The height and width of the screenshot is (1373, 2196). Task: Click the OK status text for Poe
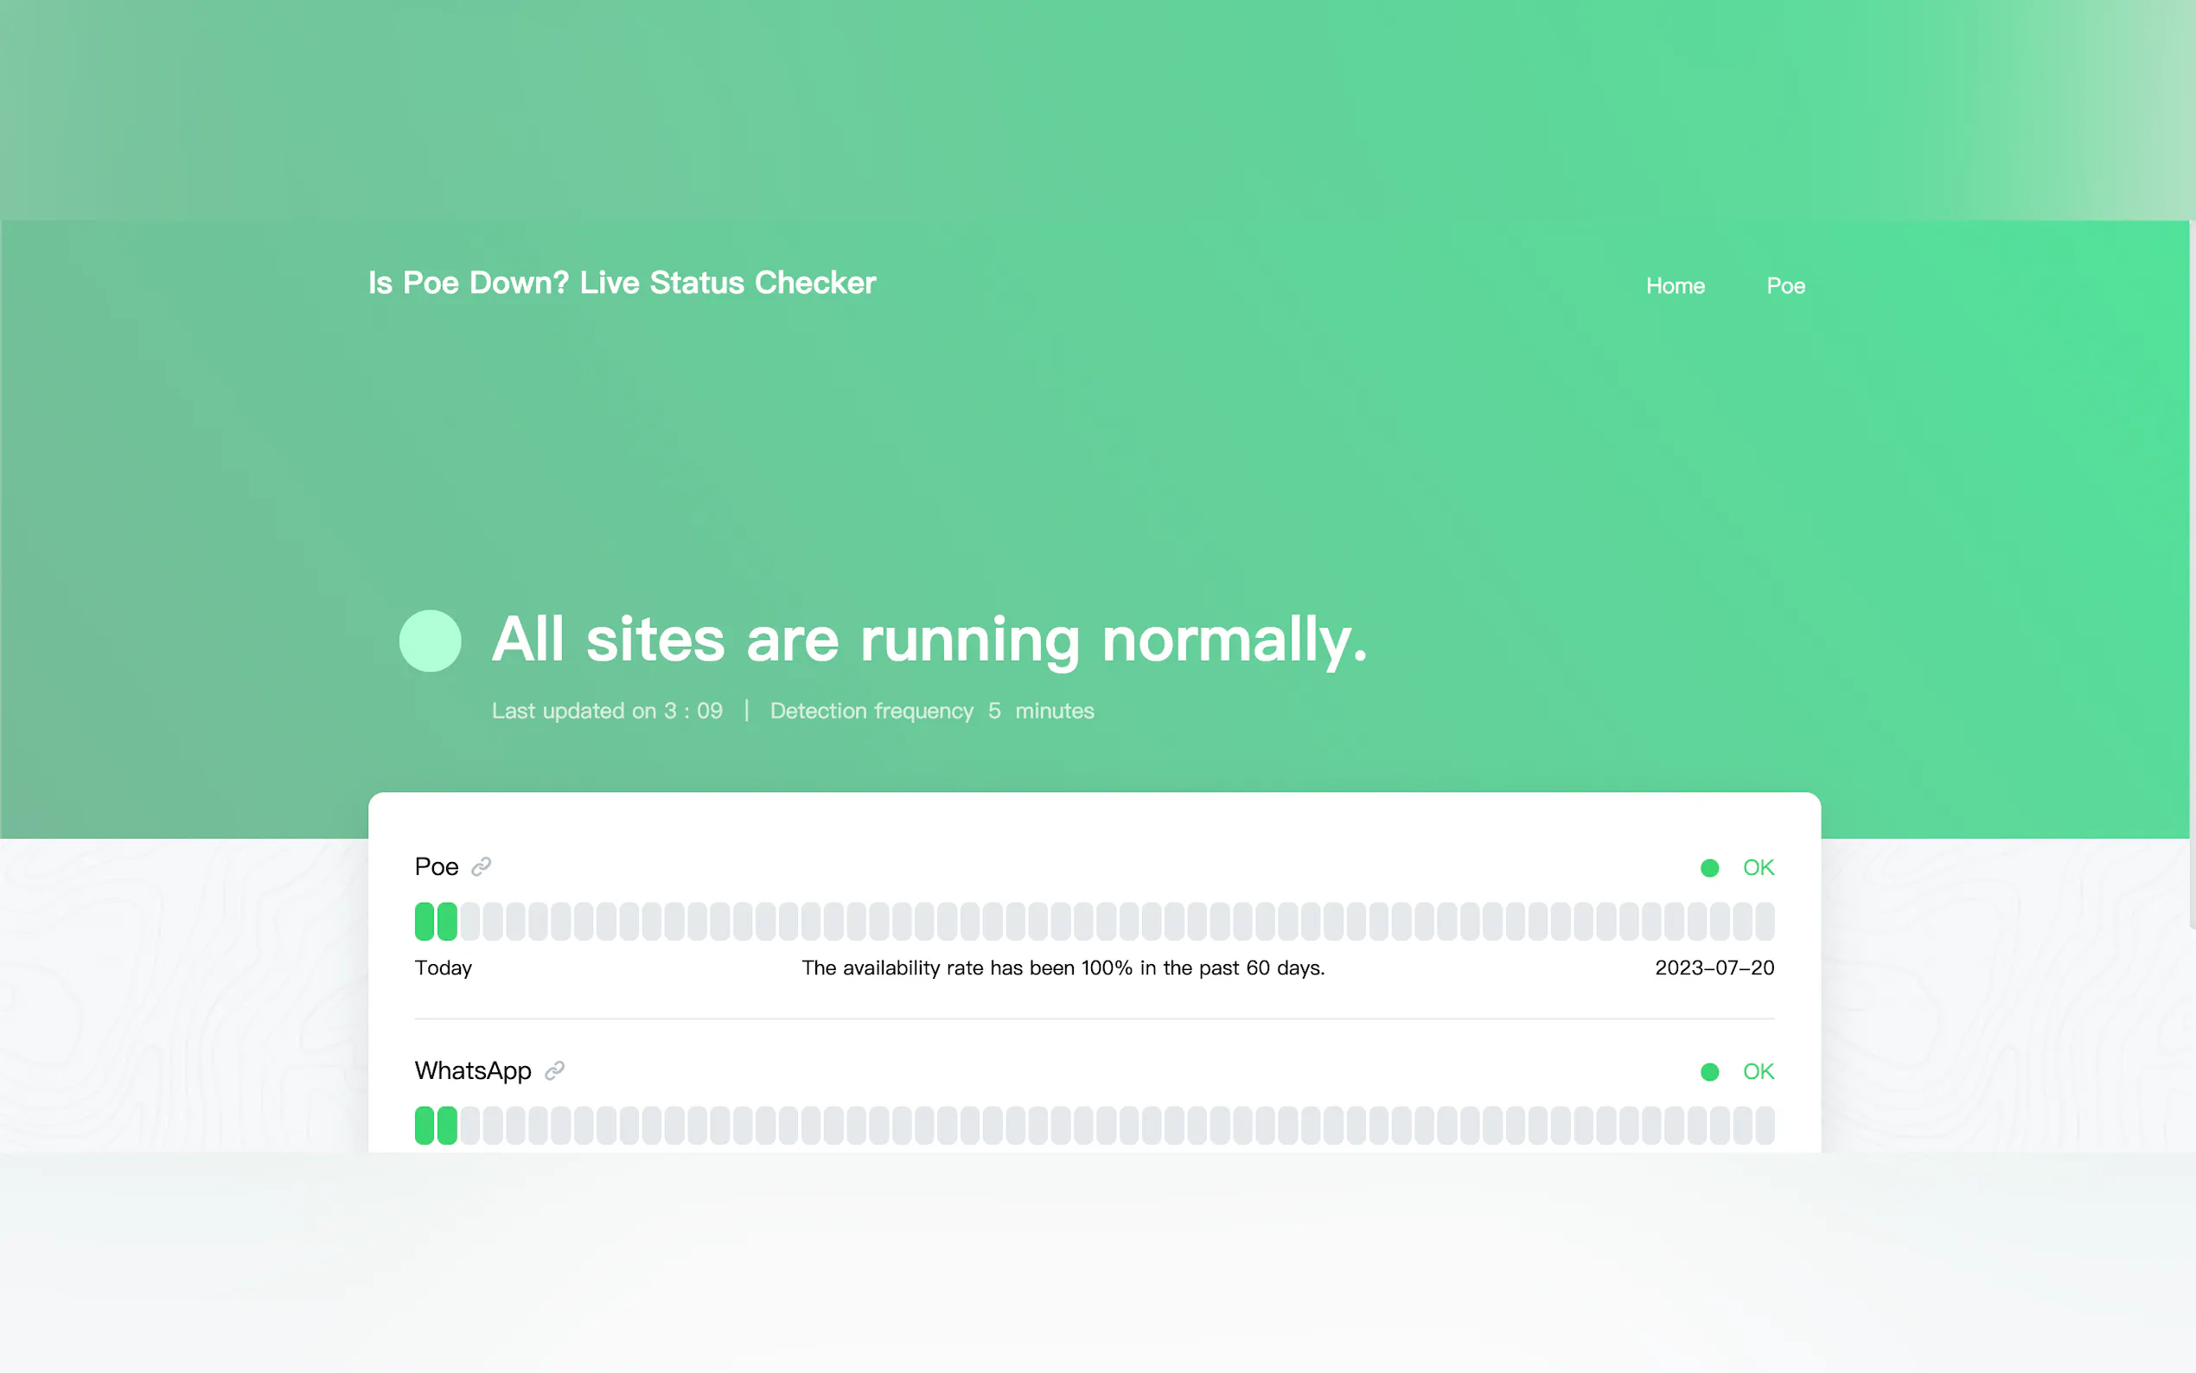coord(1759,867)
